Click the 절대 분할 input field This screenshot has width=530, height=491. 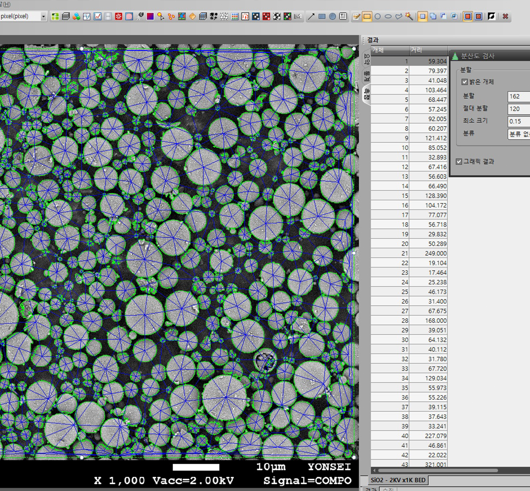tap(518, 109)
